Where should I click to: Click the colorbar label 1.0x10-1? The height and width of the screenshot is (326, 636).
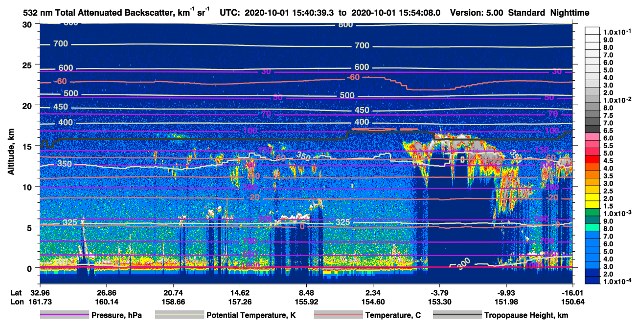[x=617, y=32]
